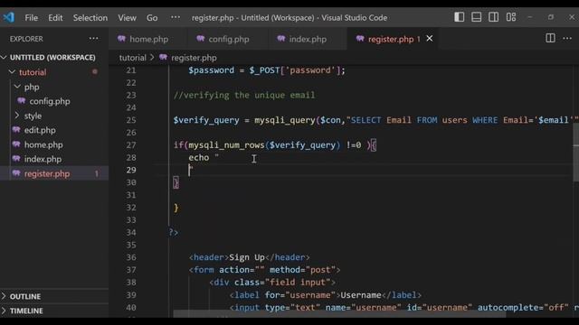Viewport: 579px width, 325px height.
Task: Split the editor to the right
Action: tap(550, 38)
